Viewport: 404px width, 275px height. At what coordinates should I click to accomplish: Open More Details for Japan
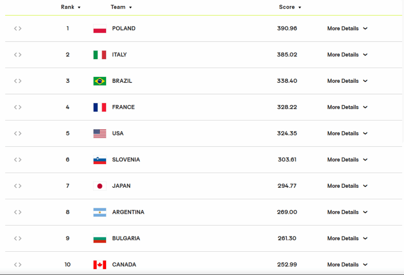pos(347,186)
